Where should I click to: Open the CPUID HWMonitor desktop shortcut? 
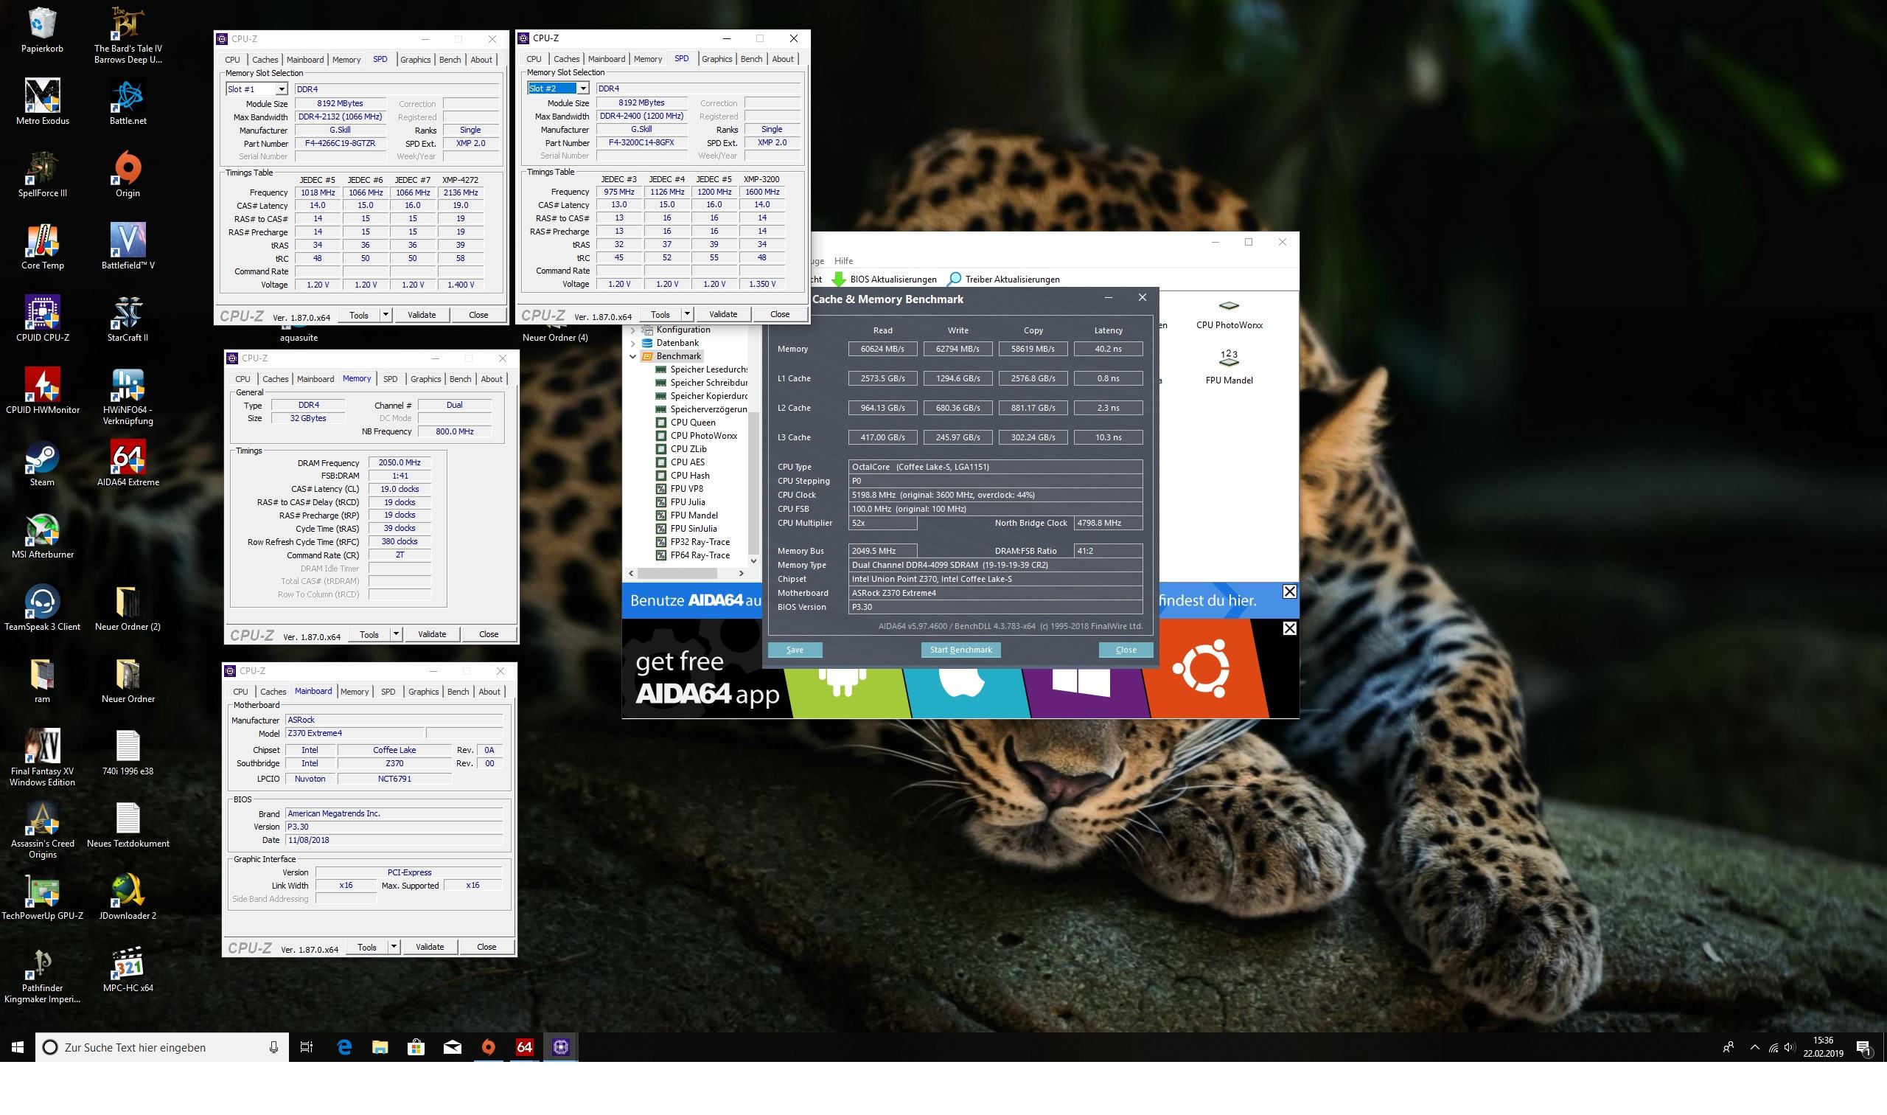[42, 386]
